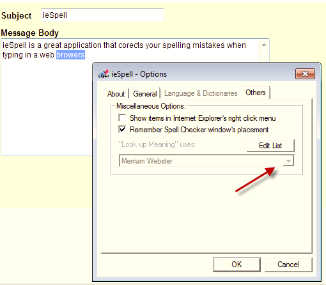Click the misspelled word "corects"
Screen dimensions: 326x285
pos(131,45)
